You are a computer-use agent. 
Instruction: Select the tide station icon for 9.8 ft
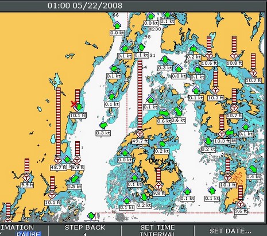coord(158,186)
